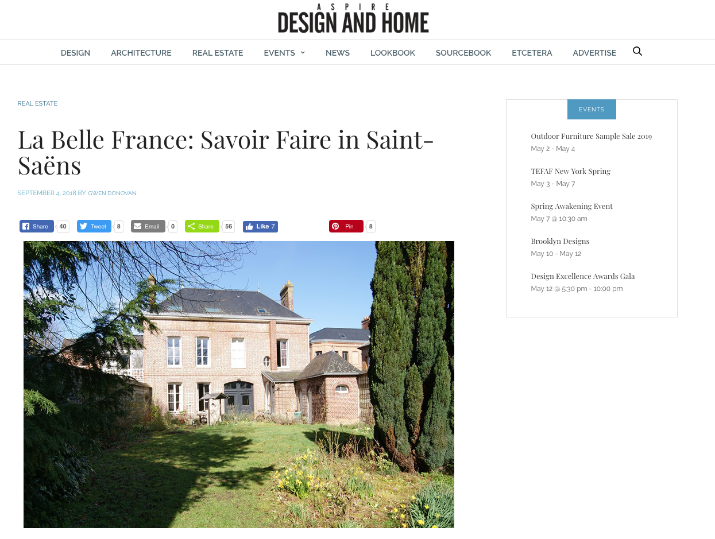The width and height of the screenshot is (715, 539).
Task: View the TEFAF New York Spring event
Action: click(570, 171)
